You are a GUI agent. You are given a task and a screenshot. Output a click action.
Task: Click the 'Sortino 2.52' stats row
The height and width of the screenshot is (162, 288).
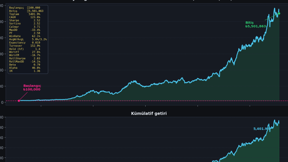pos(25,23)
